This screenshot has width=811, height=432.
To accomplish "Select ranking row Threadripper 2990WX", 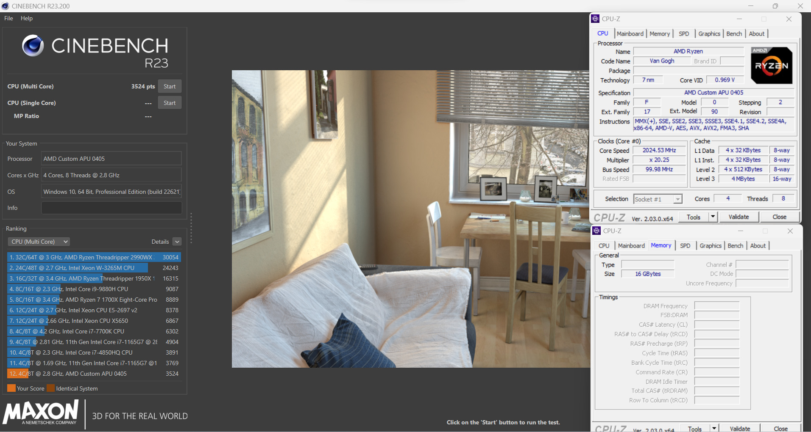I will pos(94,257).
